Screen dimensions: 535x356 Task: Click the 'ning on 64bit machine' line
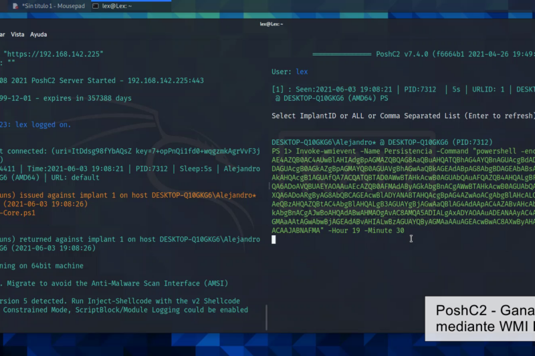(41, 266)
